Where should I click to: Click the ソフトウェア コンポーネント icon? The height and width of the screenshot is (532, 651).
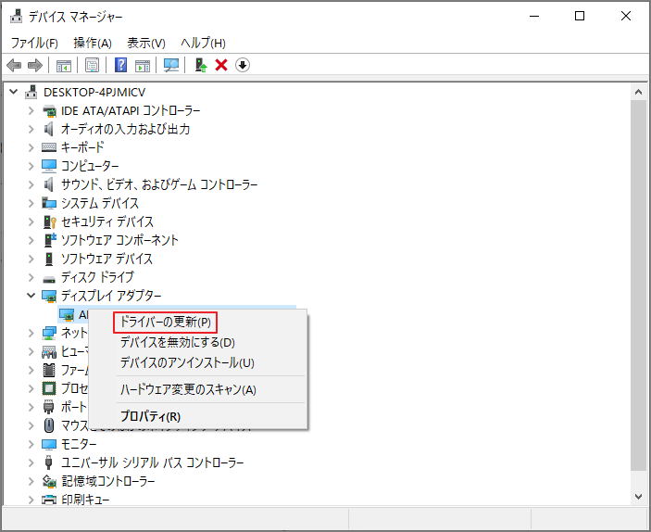click(x=50, y=240)
